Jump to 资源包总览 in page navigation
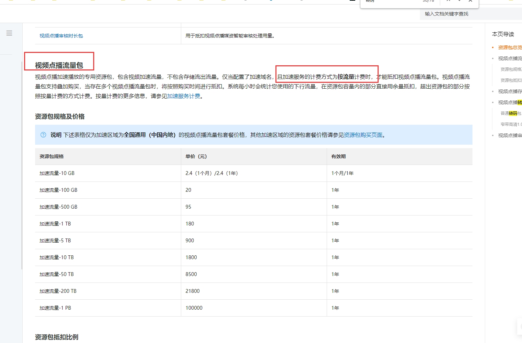522x343 pixels. [x=510, y=47]
